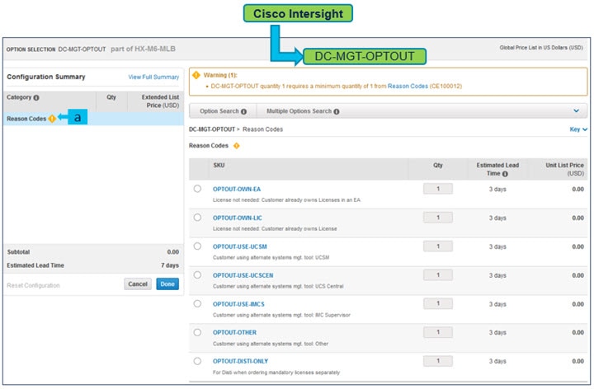Click the Cancel button
This screenshot has width=594, height=389.
tap(138, 284)
